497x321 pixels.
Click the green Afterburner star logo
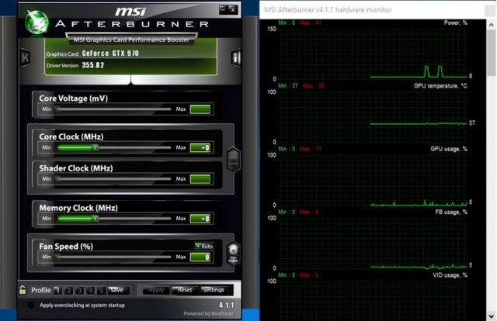point(37,22)
